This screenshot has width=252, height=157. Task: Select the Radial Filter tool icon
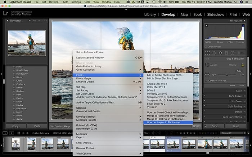click(x=233, y=53)
